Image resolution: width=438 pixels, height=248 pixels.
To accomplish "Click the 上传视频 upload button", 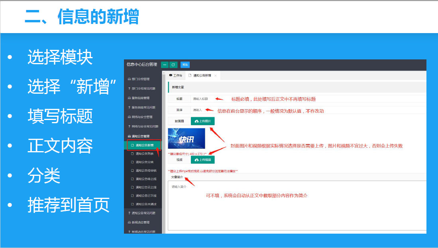I will tap(202, 160).
